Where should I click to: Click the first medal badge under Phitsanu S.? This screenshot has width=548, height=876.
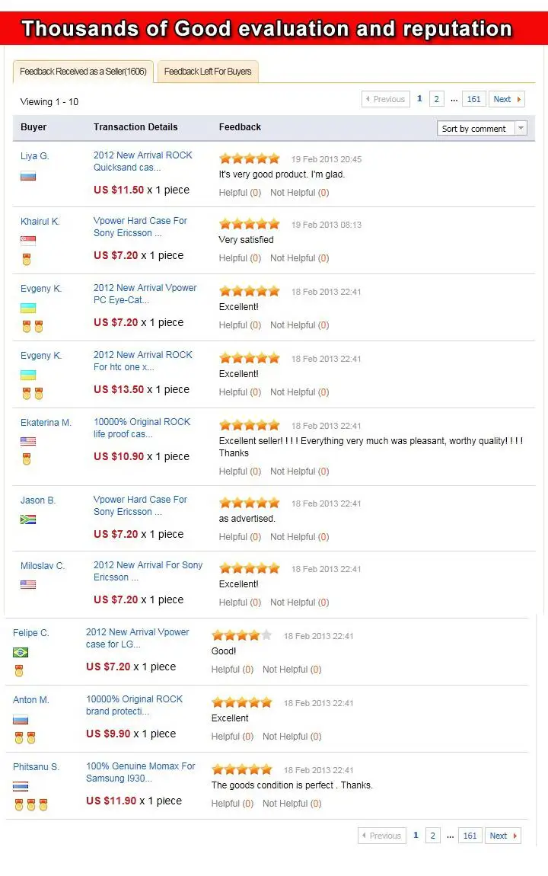point(19,805)
